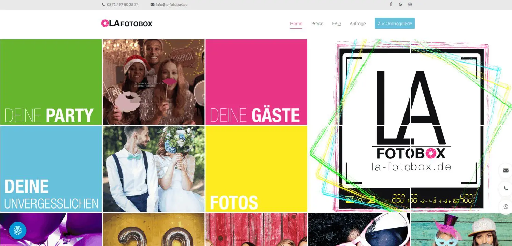Click the floating phone call icon
512x246 pixels.
[x=506, y=188]
